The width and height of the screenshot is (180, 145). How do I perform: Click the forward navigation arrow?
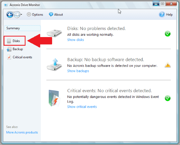[17, 15]
